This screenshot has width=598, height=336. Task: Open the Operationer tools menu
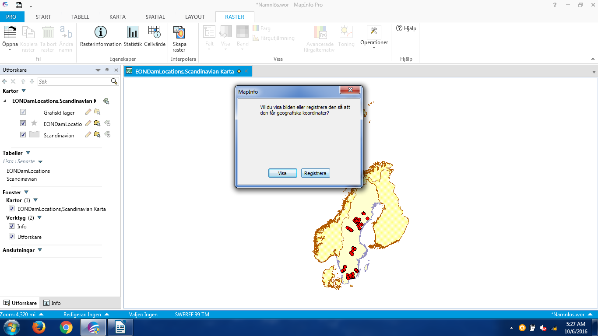pyautogui.click(x=374, y=37)
